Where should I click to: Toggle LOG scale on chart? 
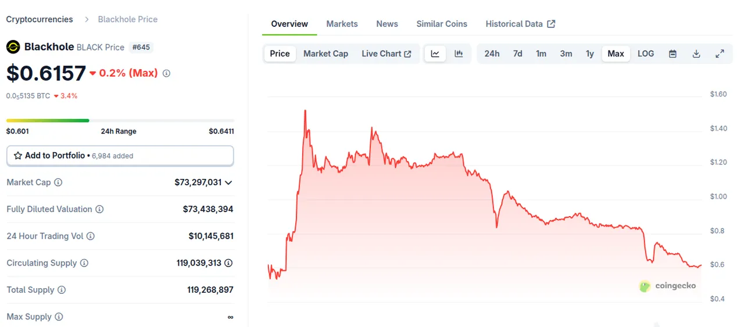[646, 53]
